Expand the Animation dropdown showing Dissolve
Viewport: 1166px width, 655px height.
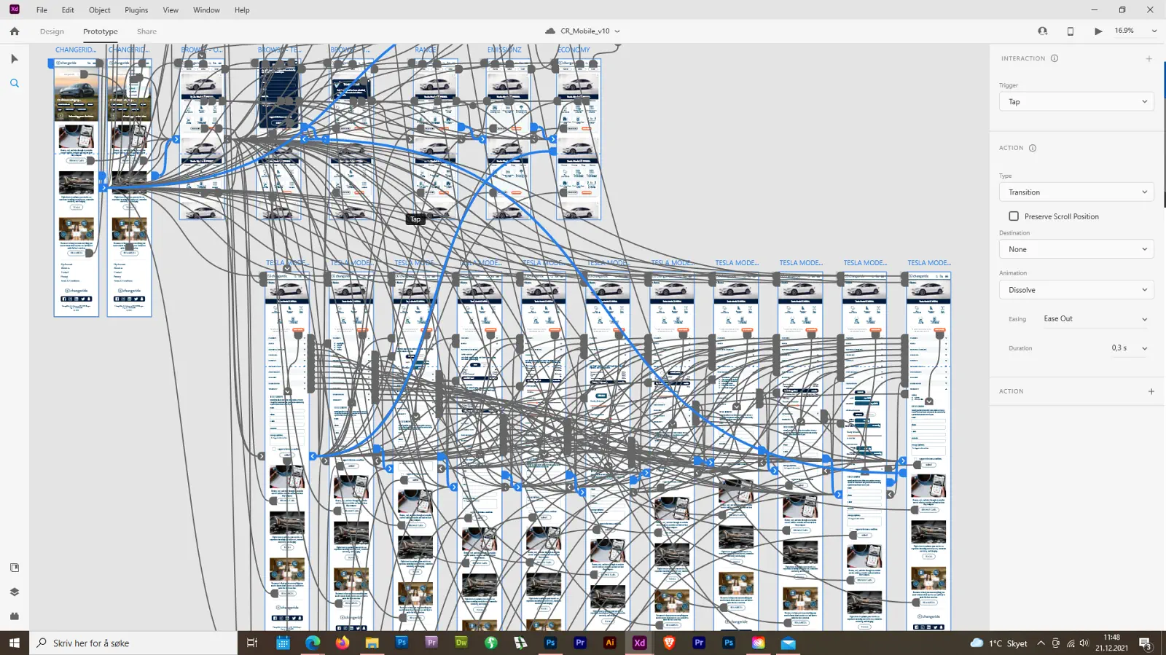tap(1076, 290)
